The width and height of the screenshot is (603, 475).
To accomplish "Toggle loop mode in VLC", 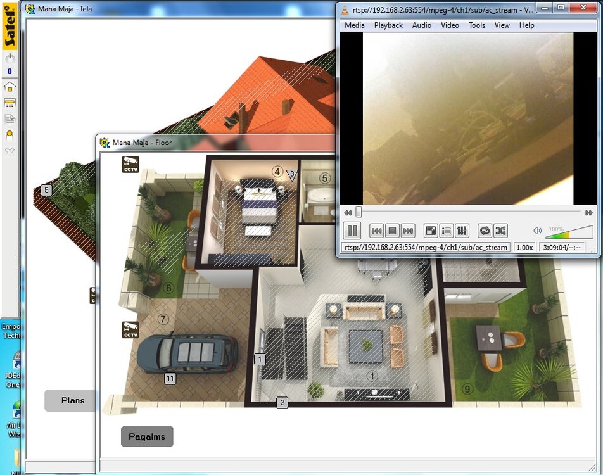I will click(485, 231).
